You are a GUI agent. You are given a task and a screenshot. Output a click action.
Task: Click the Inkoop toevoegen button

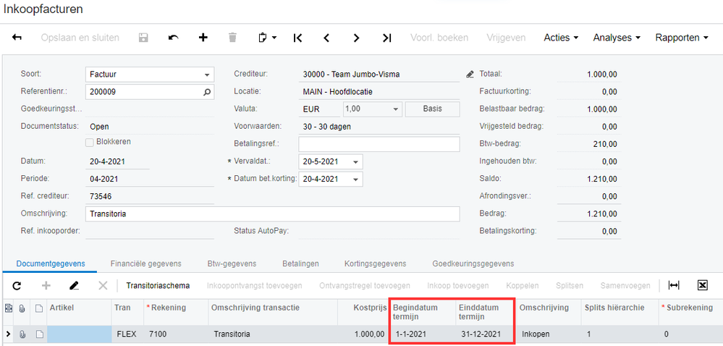458,286
